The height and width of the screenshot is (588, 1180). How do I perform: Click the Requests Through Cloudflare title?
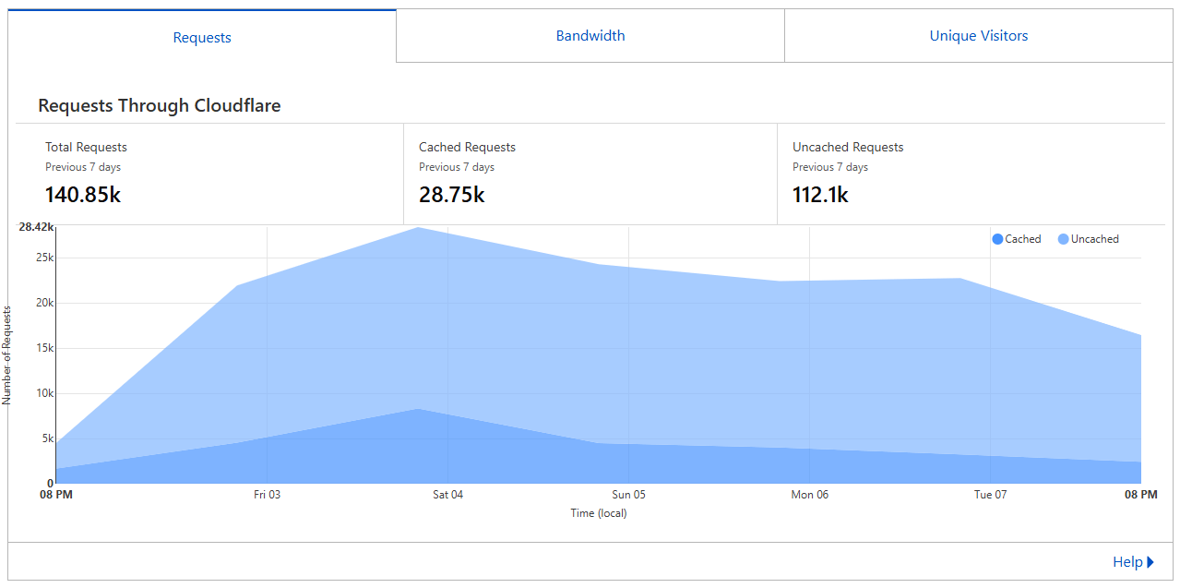(158, 105)
